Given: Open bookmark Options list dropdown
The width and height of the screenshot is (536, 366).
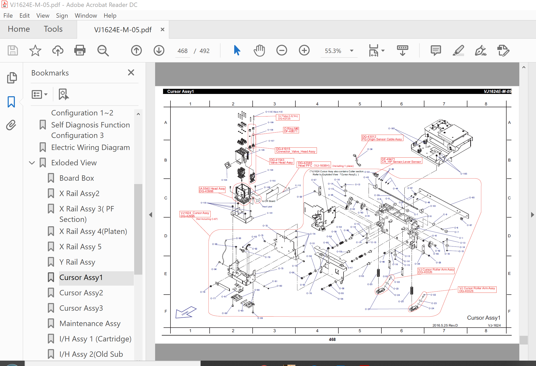Looking at the screenshot, I should [39, 94].
